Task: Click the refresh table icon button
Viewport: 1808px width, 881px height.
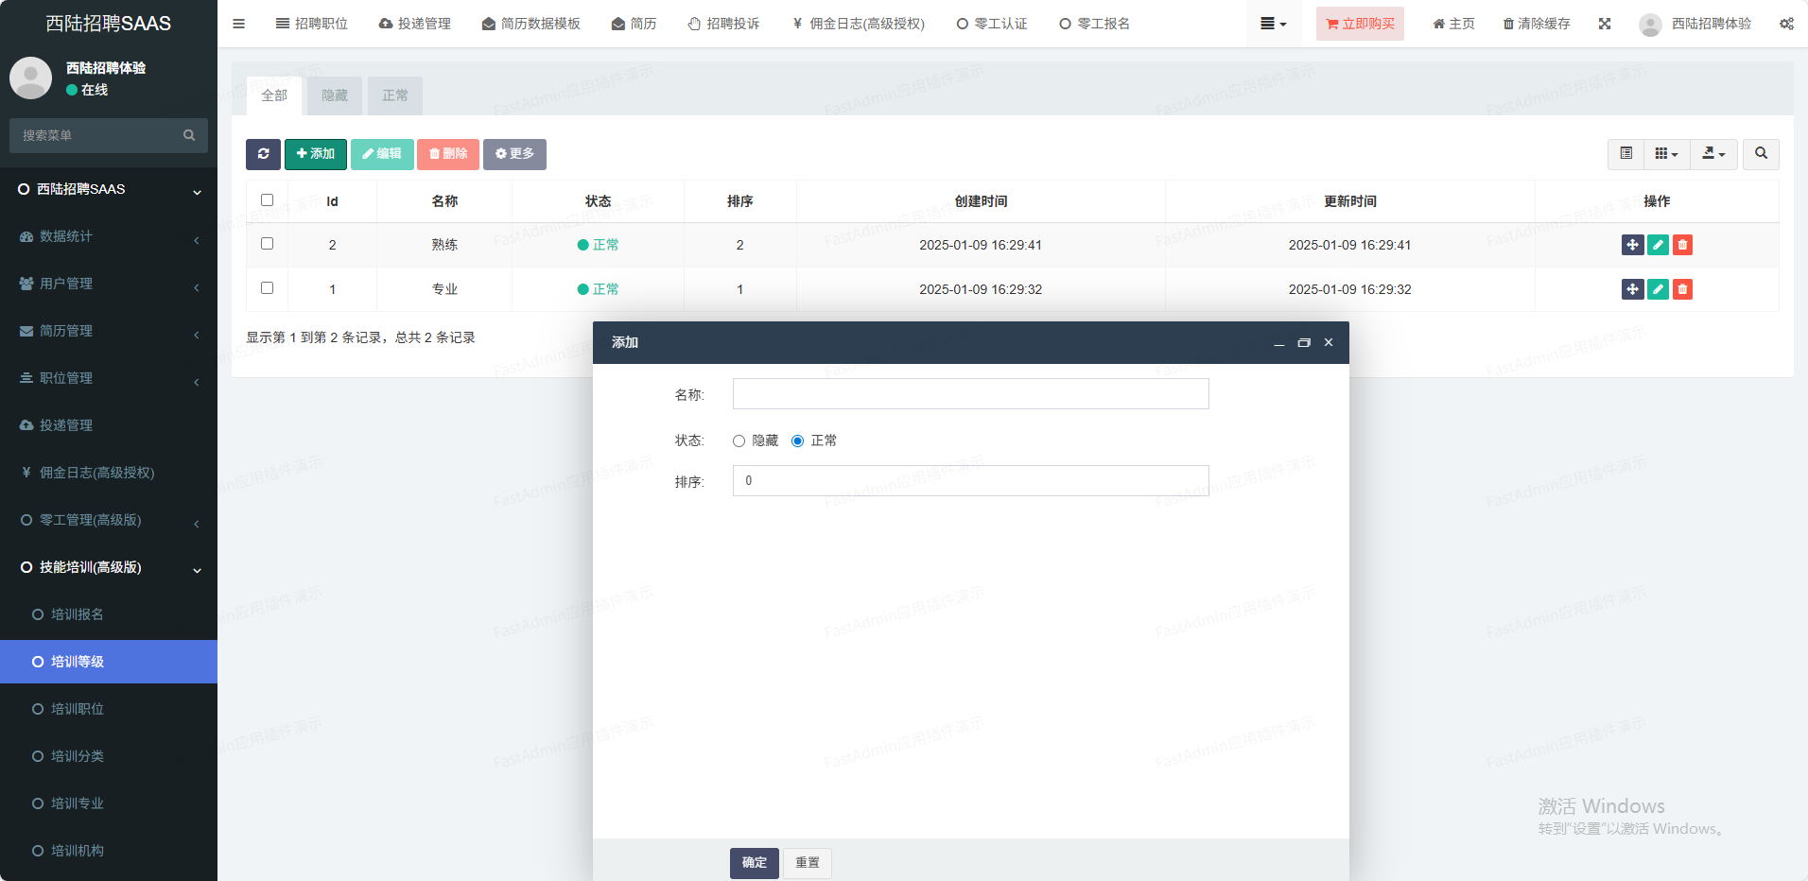Action: (263, 154)
